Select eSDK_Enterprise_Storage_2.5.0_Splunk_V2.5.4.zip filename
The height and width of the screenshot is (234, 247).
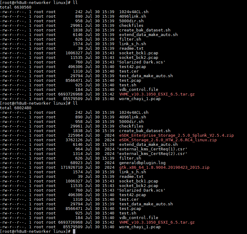click(177, 135)
